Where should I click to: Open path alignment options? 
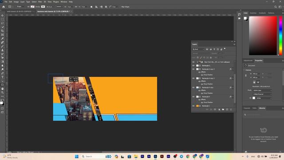click(x=96, y=7)
